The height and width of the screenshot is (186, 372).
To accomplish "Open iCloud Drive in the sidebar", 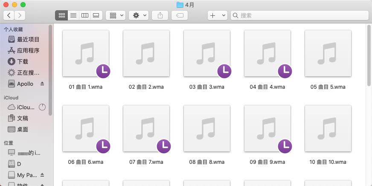I will [x=21, y=107].
